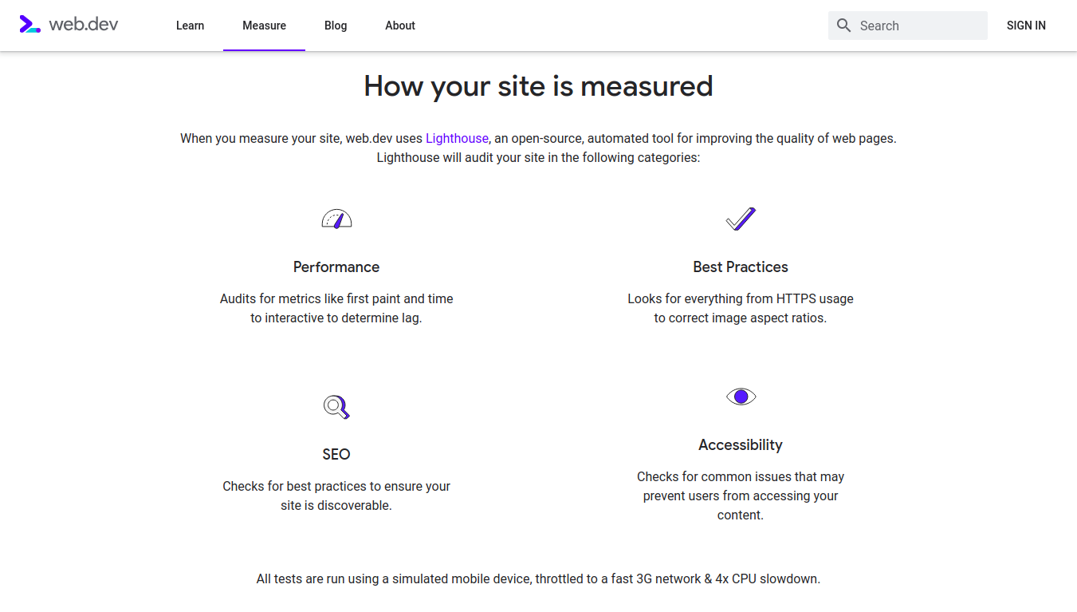The image size is (1077, 612).
Task: Focus the Search input field
Action: tap(917, 26)
